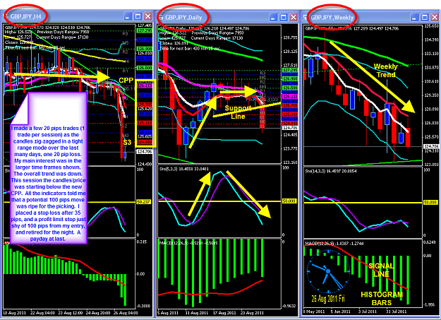Click the chart icon in GBPJPY,Weekly title bar
This screenshot has width=441, height=320.
[306, 18]
